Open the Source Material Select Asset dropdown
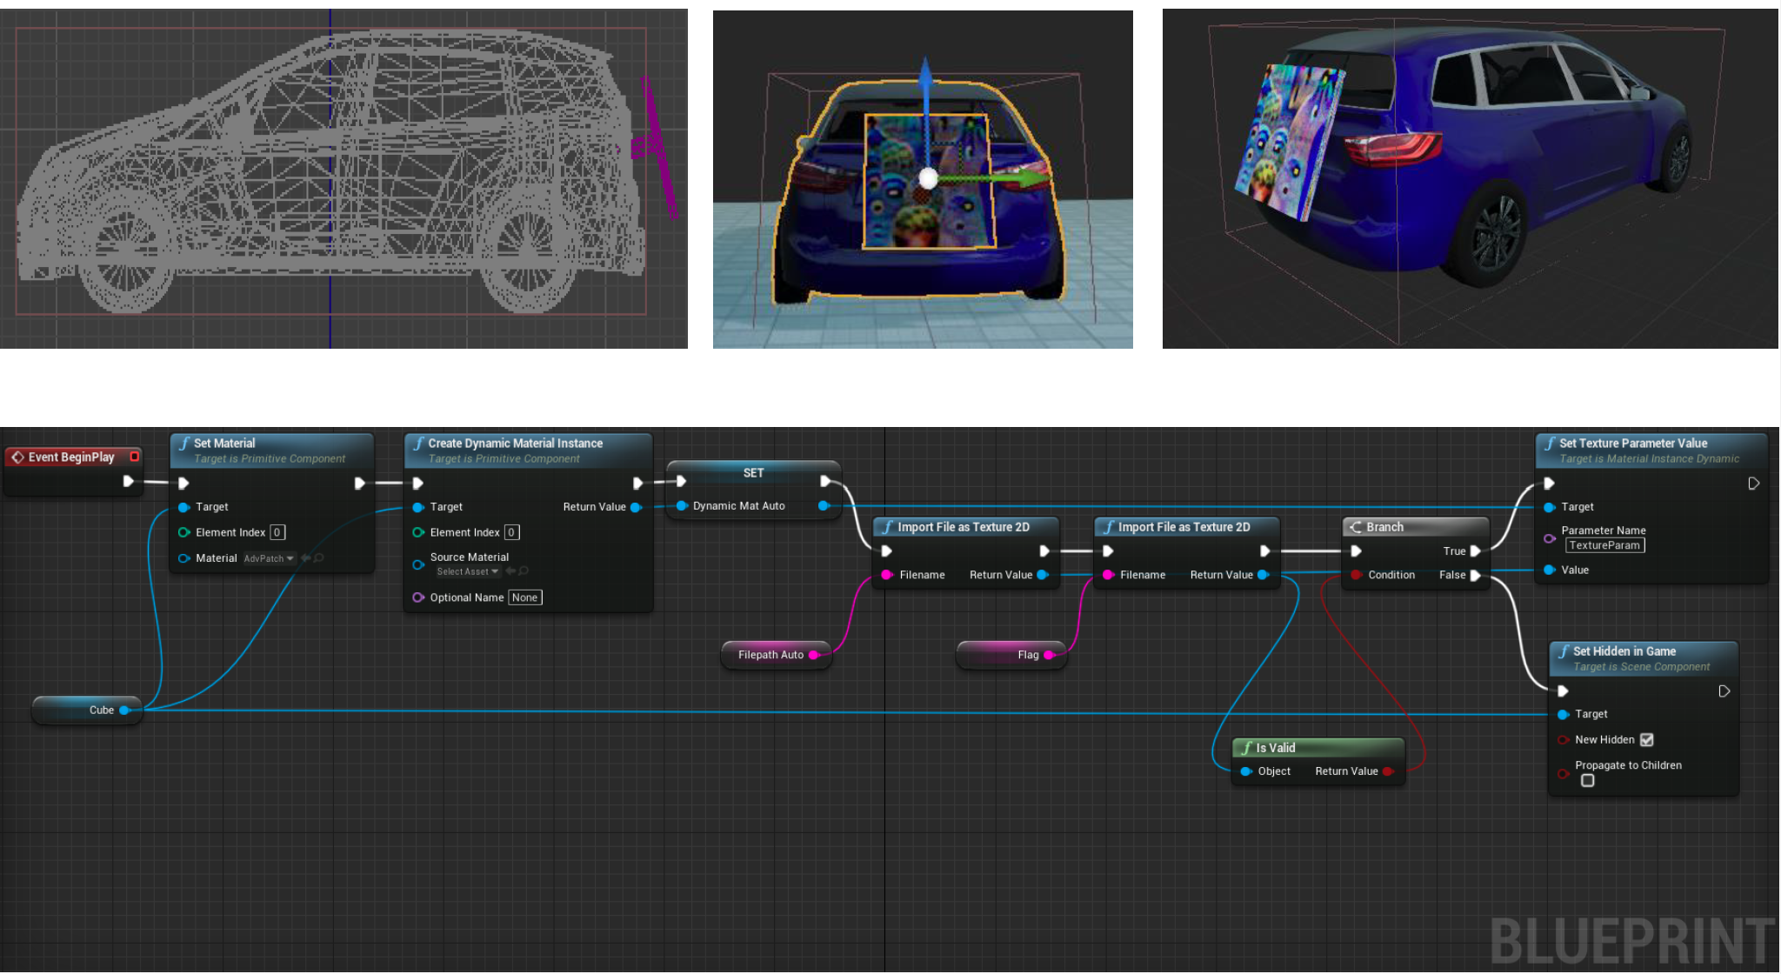 tap(468, 571)
